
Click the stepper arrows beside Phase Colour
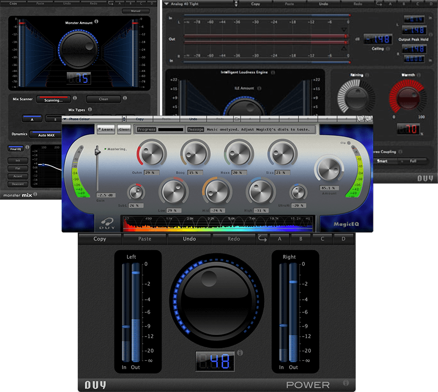coord(124,119)
